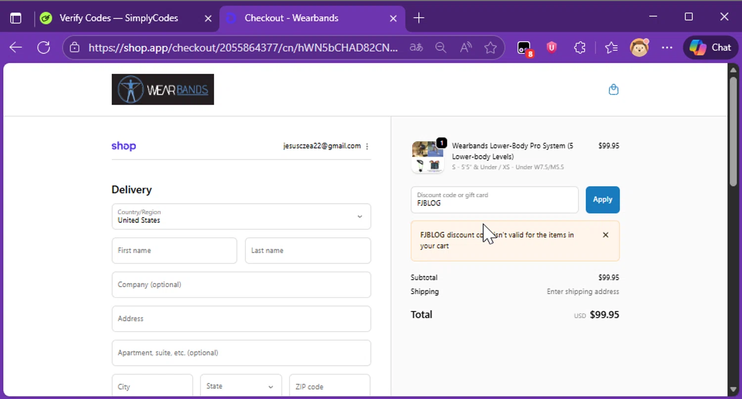Open Copilot Chat
This screenshot has width=742, height=399.
tap(710, 48)
